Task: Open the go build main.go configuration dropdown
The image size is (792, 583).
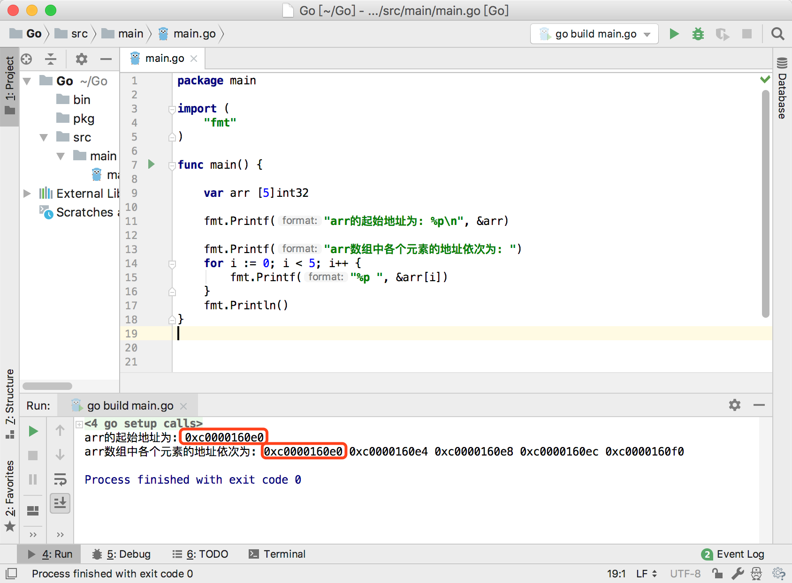Action: pyautogui.click(x=594, y=34)
